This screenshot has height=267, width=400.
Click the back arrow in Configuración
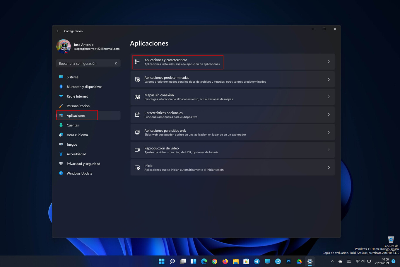coord(58,31)
